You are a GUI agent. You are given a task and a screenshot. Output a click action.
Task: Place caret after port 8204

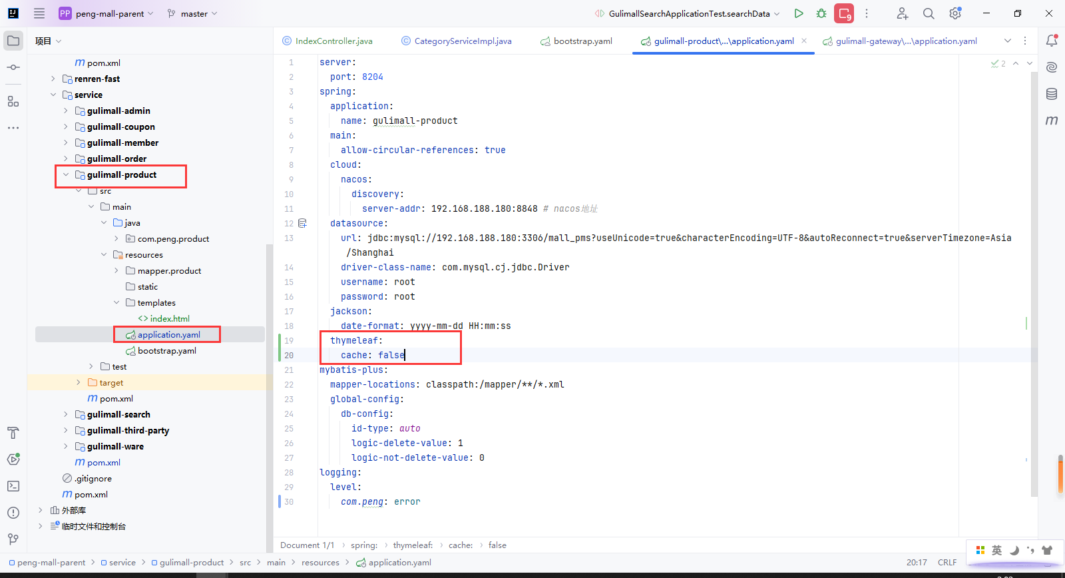[x=384, y=77]
